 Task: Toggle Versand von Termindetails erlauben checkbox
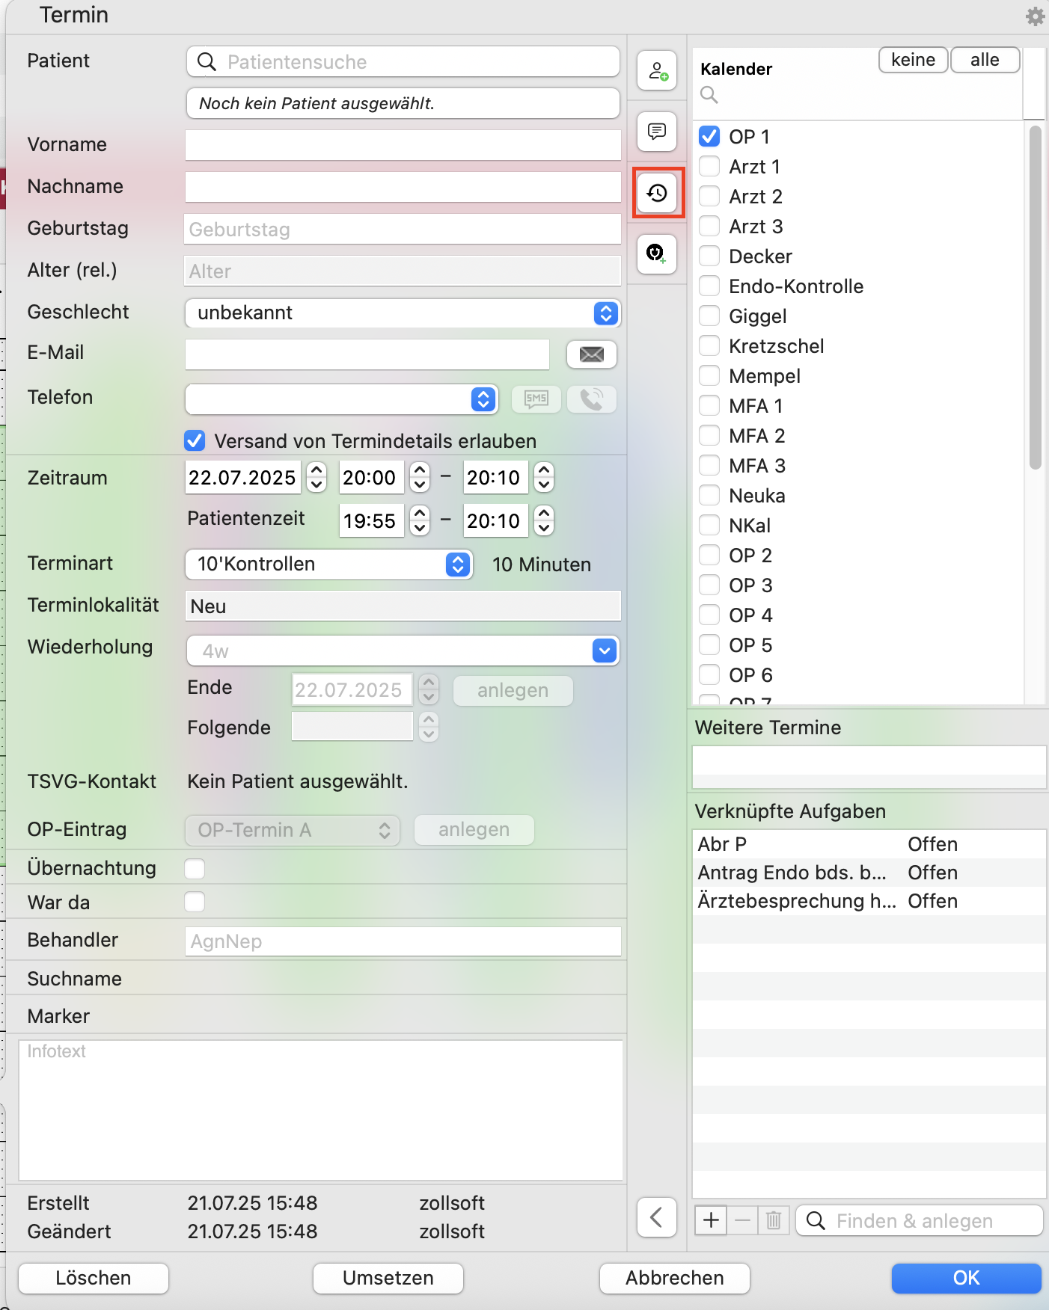click(195, 441)
